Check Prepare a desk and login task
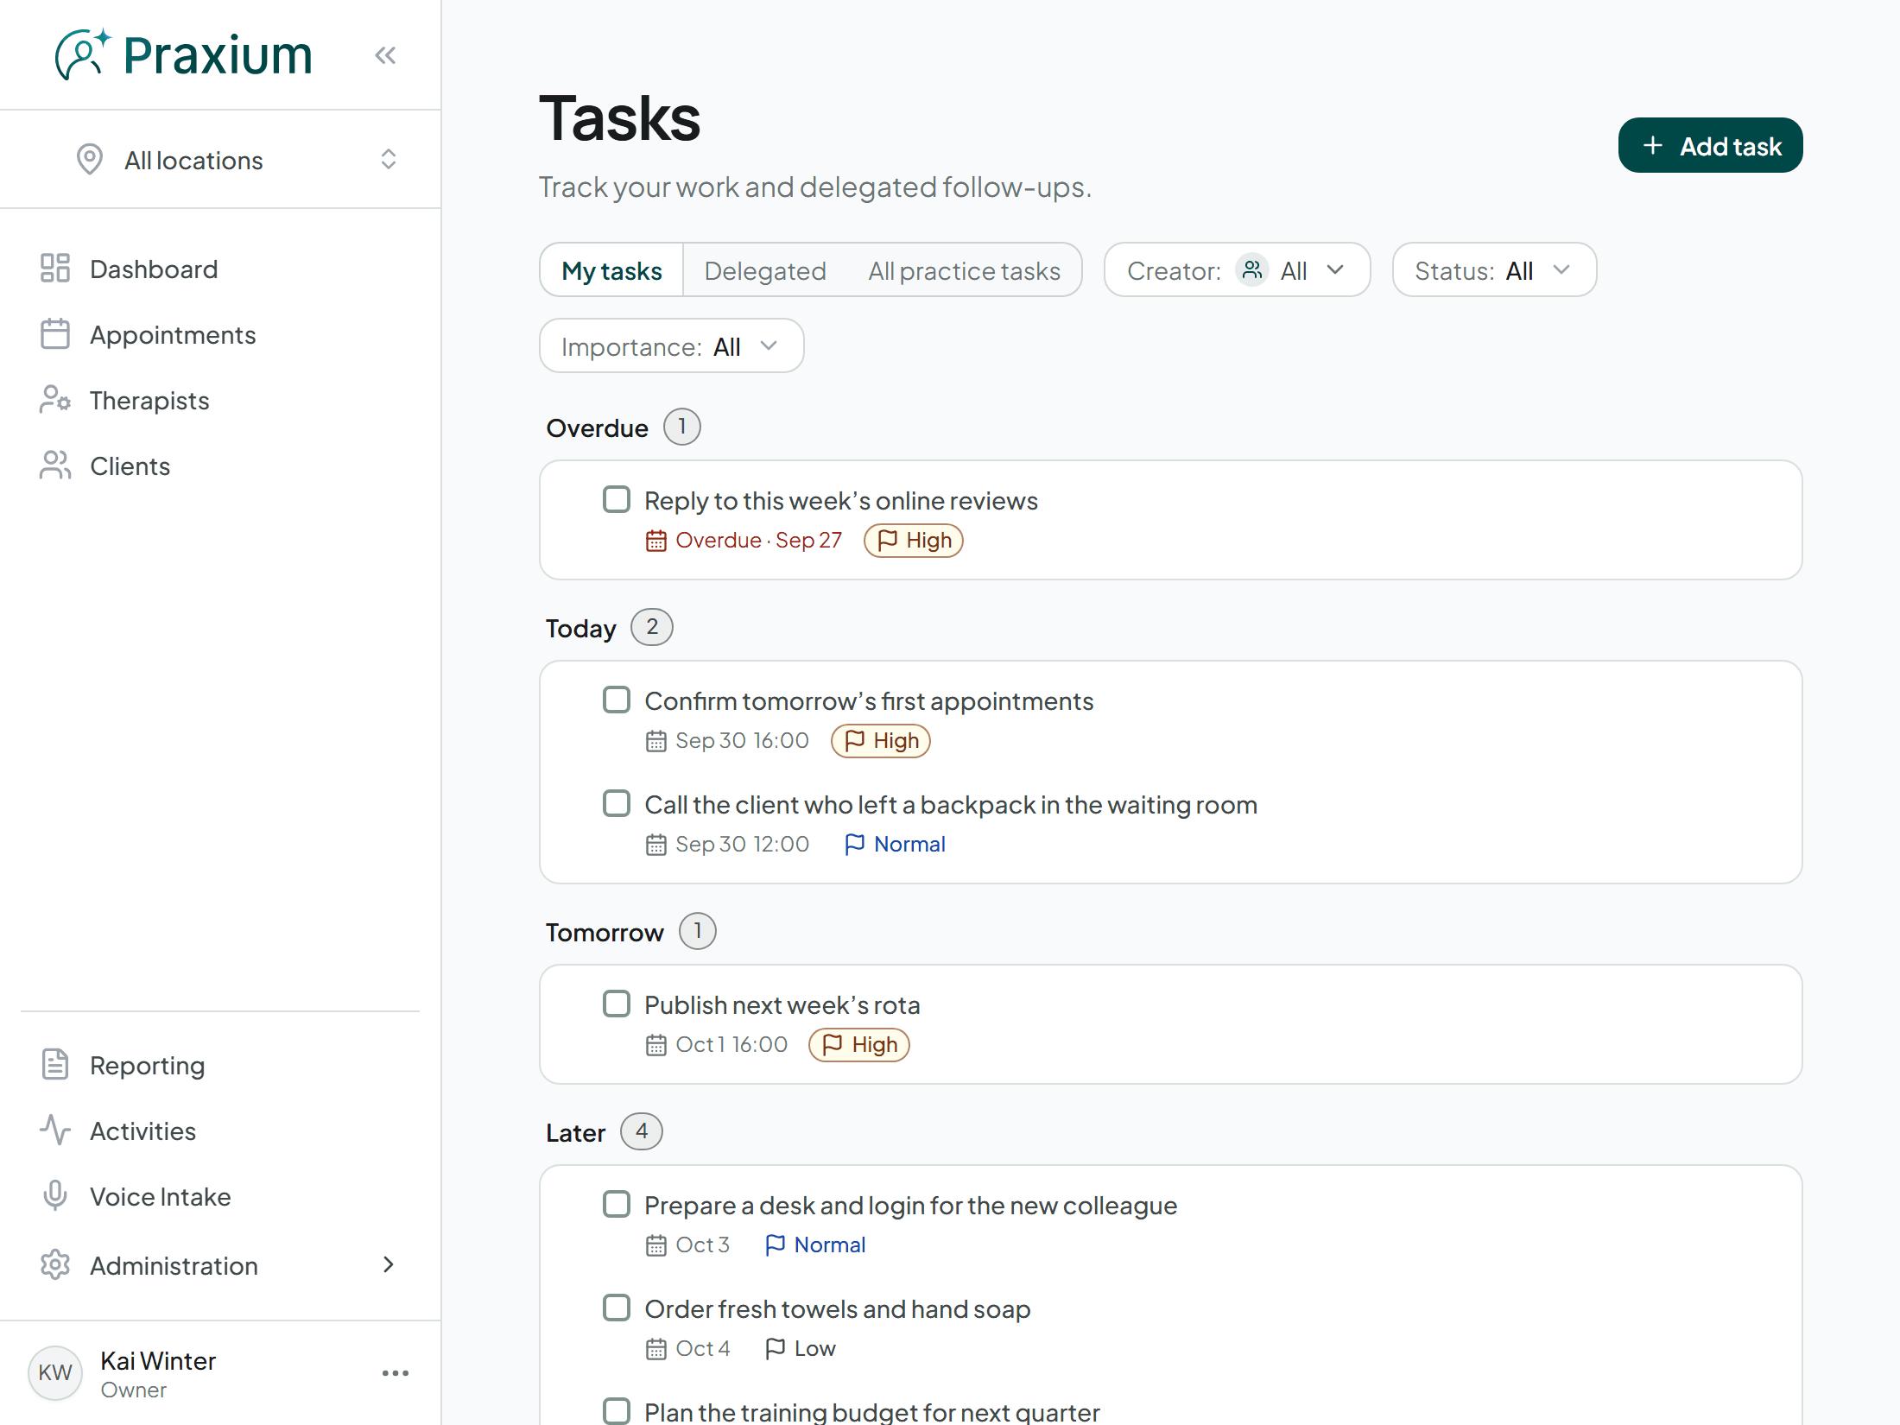The width and height of the screenshot is (1900, 1425). coord(617,1204)
